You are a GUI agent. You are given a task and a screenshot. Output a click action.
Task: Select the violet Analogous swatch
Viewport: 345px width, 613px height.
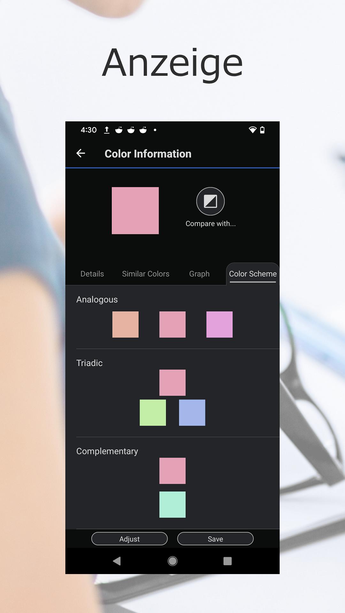219,324
